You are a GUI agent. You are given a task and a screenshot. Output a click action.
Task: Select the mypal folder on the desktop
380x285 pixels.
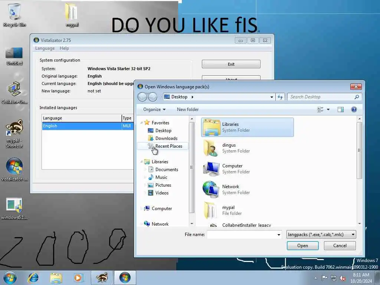72,14
